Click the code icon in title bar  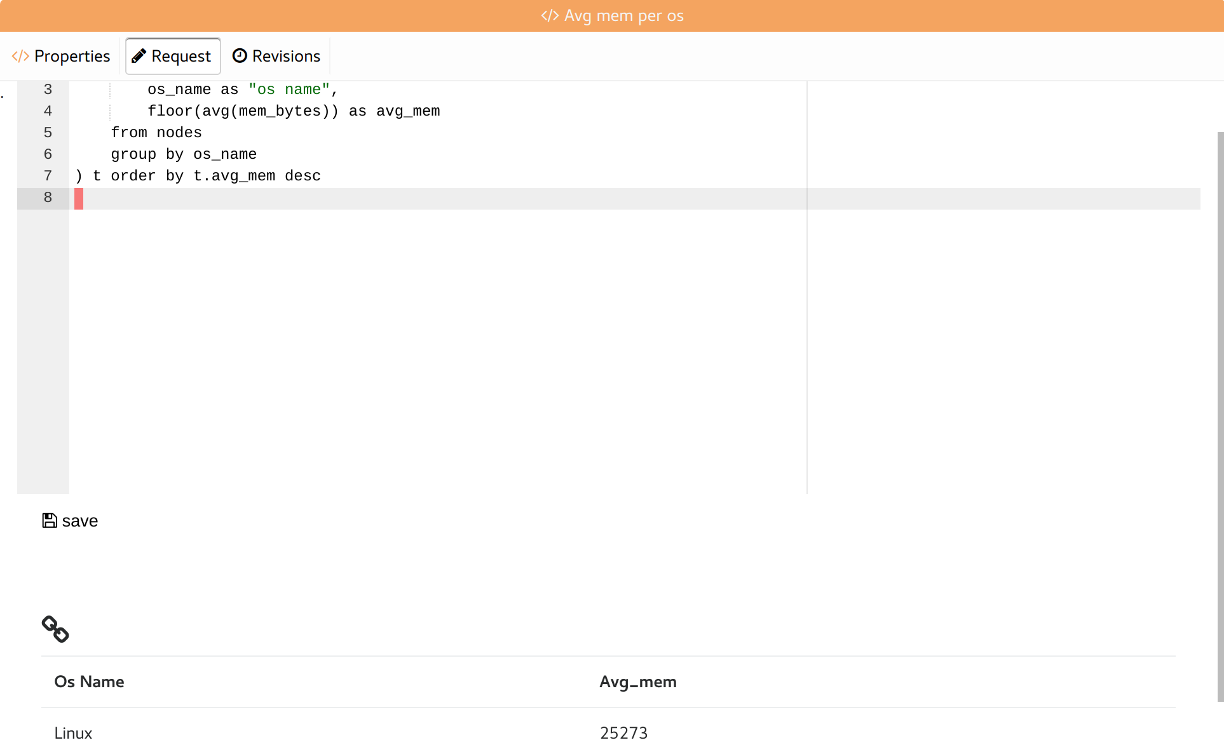pyautogui.click(x=550, y=16)
